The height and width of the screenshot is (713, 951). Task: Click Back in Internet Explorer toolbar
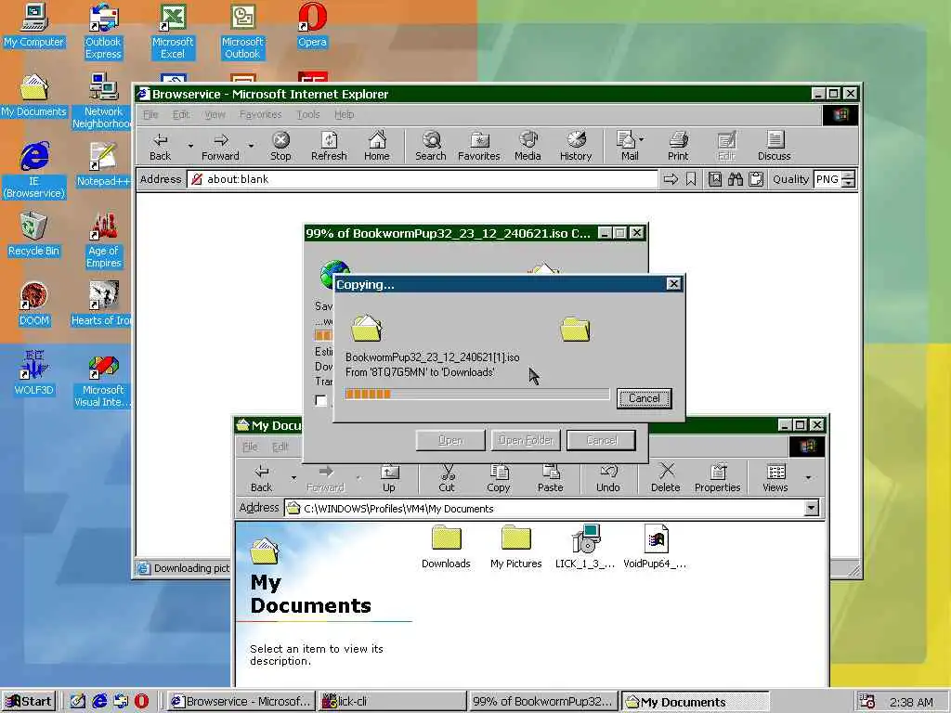click(x=160, y=147)
